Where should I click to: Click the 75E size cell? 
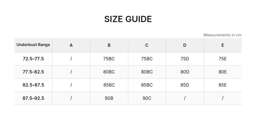click(x=223, y=59)
